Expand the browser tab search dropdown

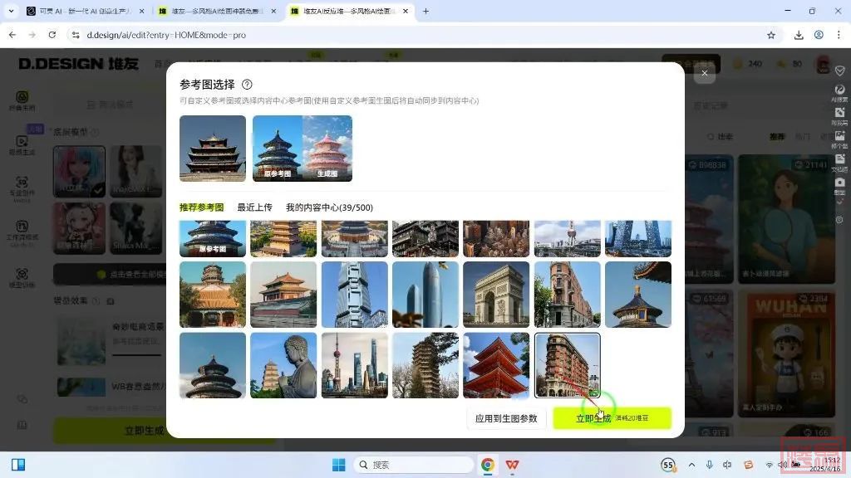[11, 11]
